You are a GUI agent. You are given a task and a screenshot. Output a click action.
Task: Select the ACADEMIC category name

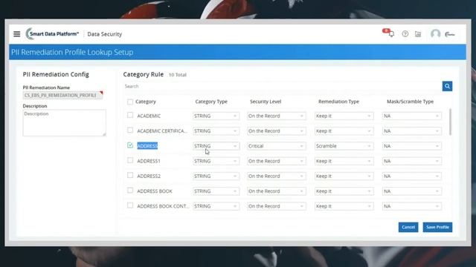coord(149,116)
